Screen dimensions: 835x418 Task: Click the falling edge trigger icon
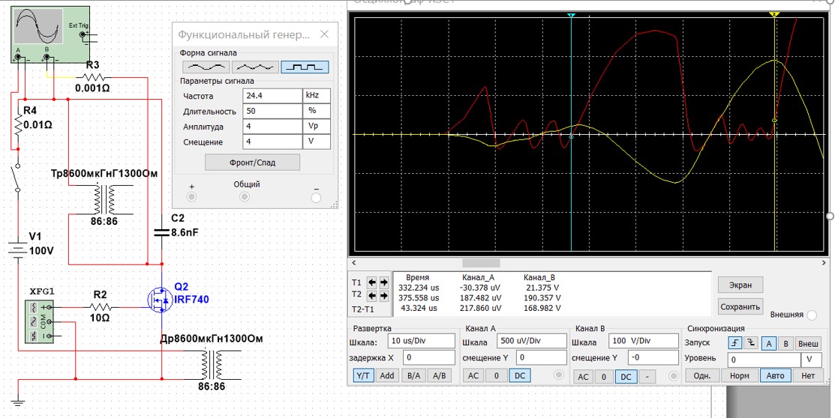(751, 343)
